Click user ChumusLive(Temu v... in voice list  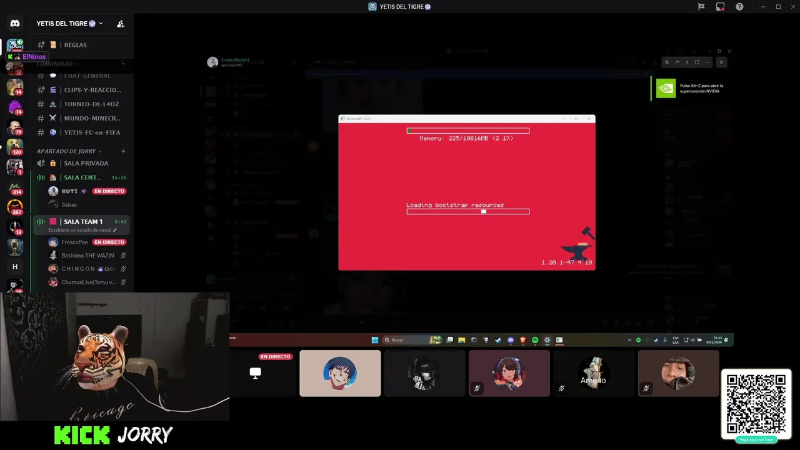(87, 282)
